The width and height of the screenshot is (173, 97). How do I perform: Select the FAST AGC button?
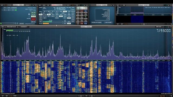tap(69, 22)
